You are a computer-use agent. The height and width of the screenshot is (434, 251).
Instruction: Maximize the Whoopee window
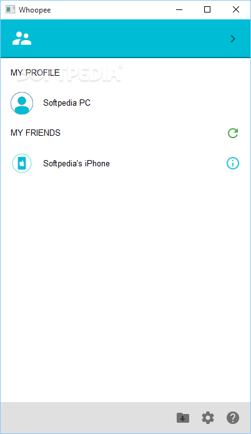(x=207, y=9)
